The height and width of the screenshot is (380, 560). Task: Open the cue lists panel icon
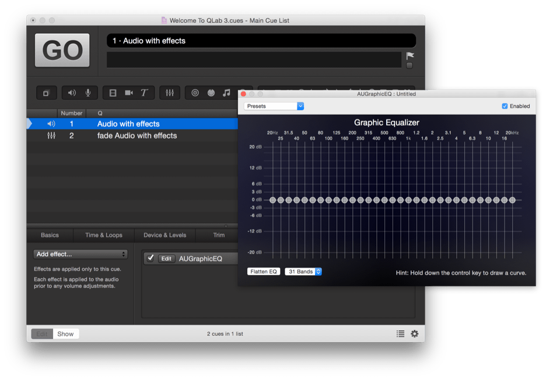[400, 334]
